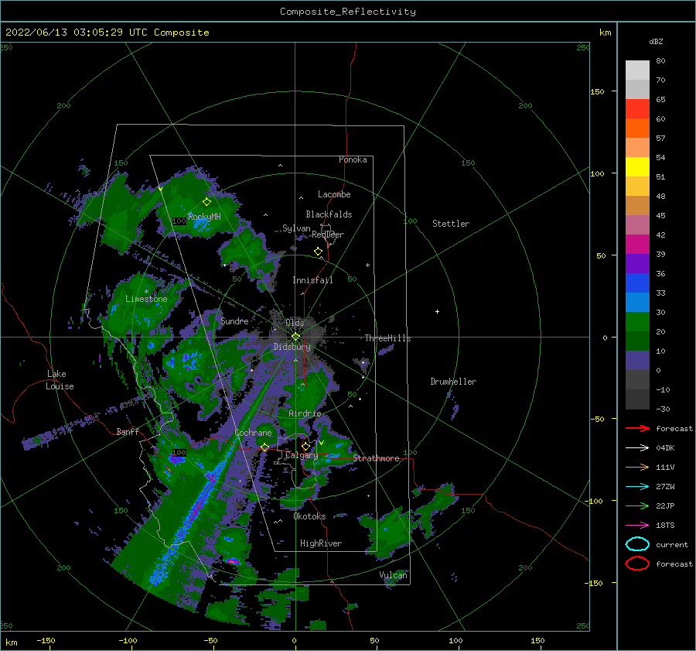The width and height of the screenshot is (696, 651).
Task: Click the asterisk marker east of Innisfail
Action: pos(367,266)
